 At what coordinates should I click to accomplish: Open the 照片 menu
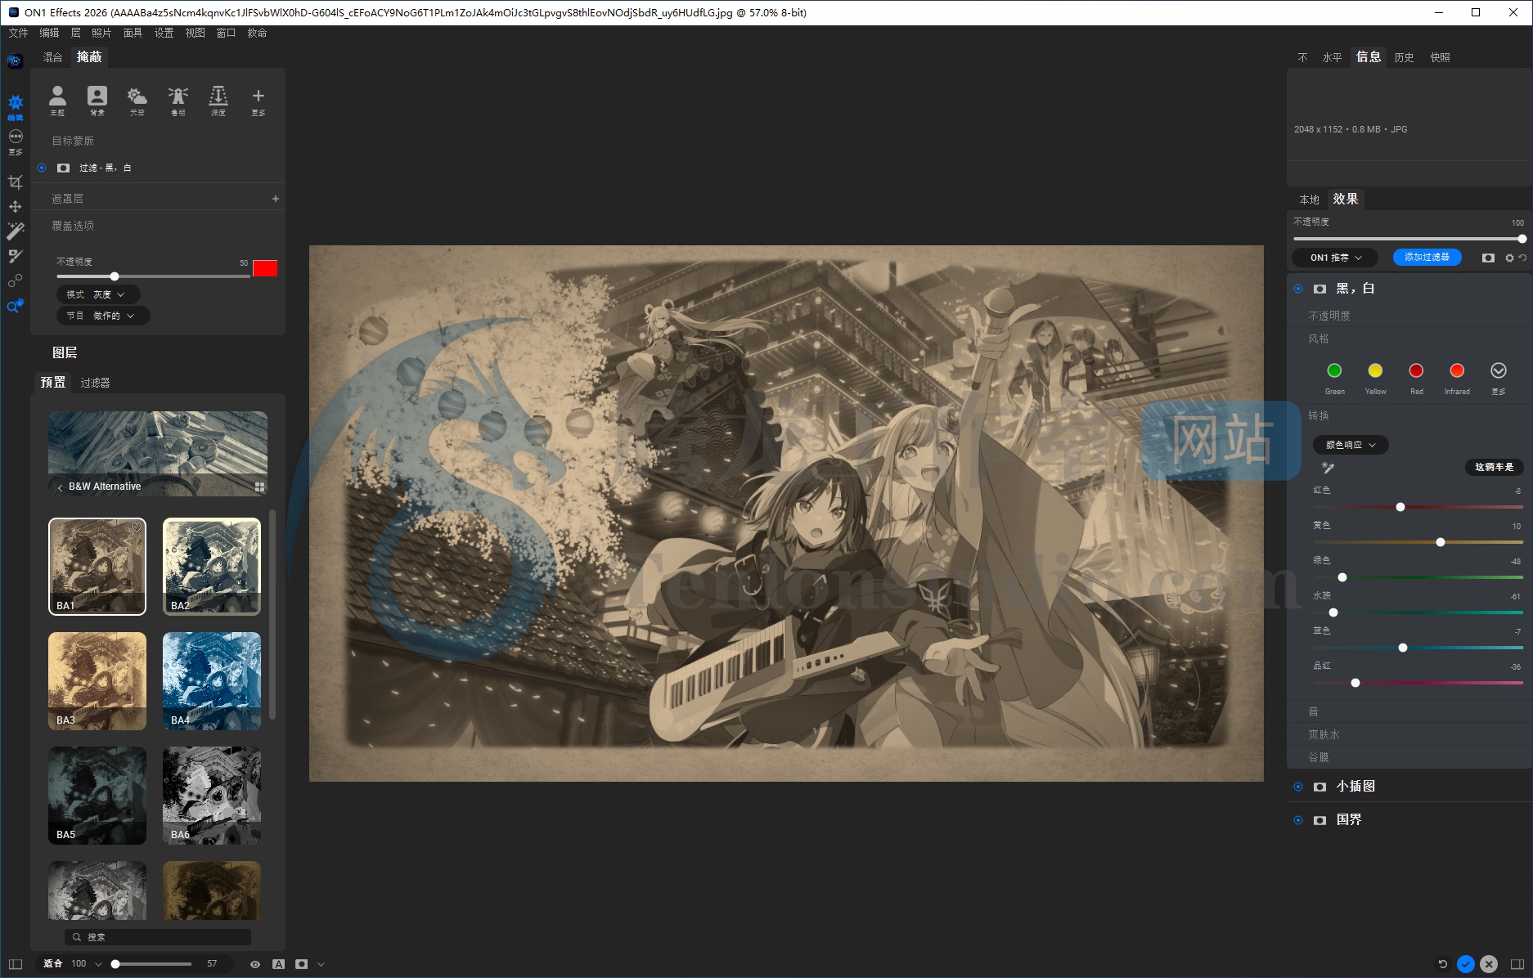pyautogui.click(x=101, y=33)
